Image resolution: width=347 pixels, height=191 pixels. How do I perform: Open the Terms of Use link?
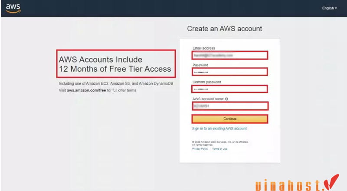(219, 149)
